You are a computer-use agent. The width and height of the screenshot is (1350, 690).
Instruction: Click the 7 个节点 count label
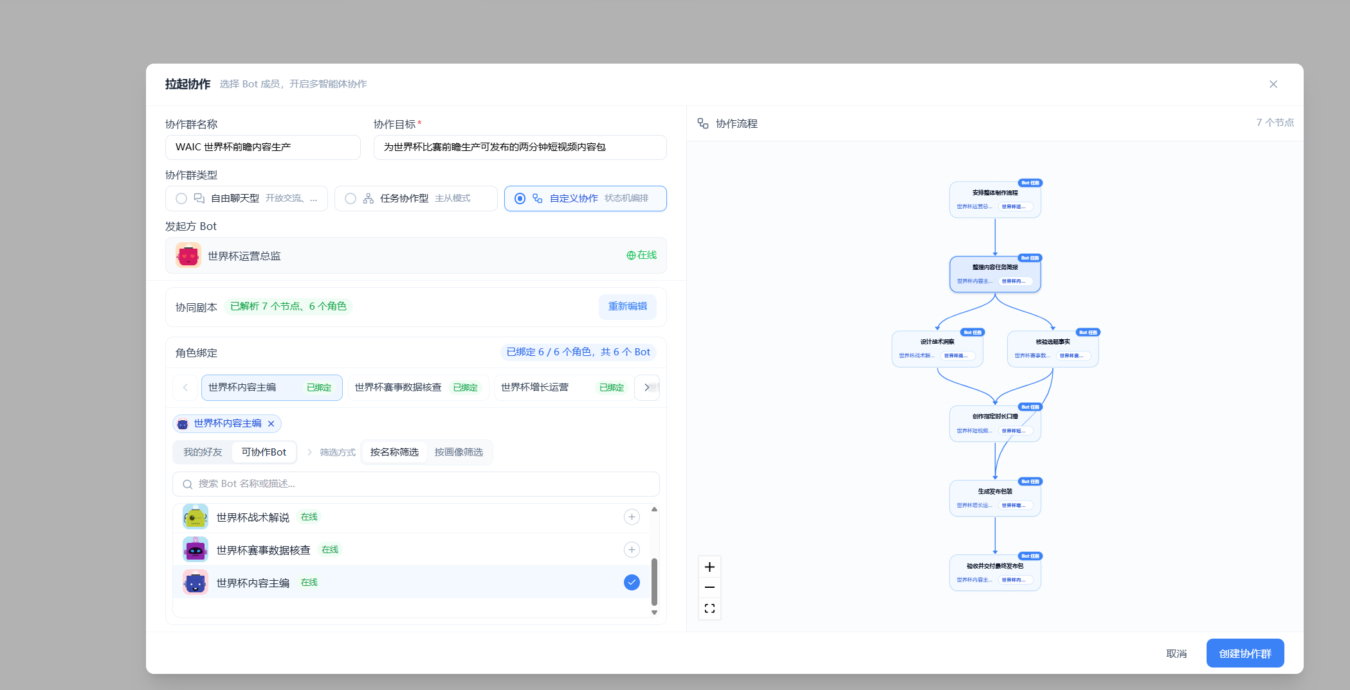click(x=1275, y=123)
